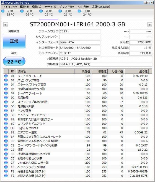Click status icon for row F2 総読み込み量
155x182 pixels.
(x=6, y=176)
